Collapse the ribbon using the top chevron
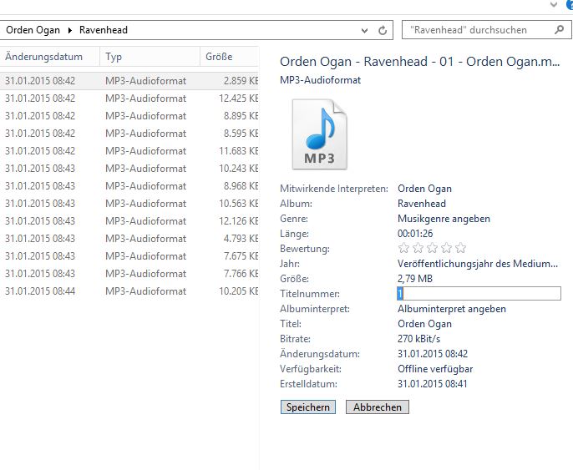This screenshot has width=573, height=470. pyautogui.click(x=554, y=5)
